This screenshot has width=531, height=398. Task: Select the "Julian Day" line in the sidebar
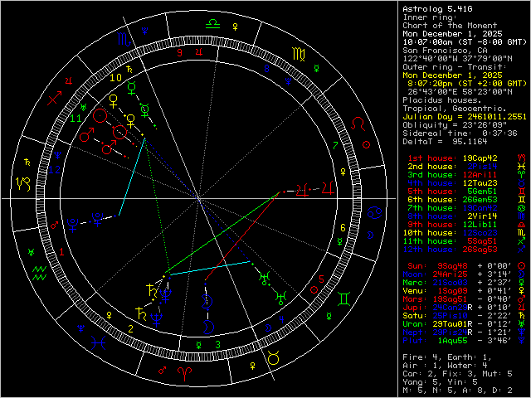[465, 116]
